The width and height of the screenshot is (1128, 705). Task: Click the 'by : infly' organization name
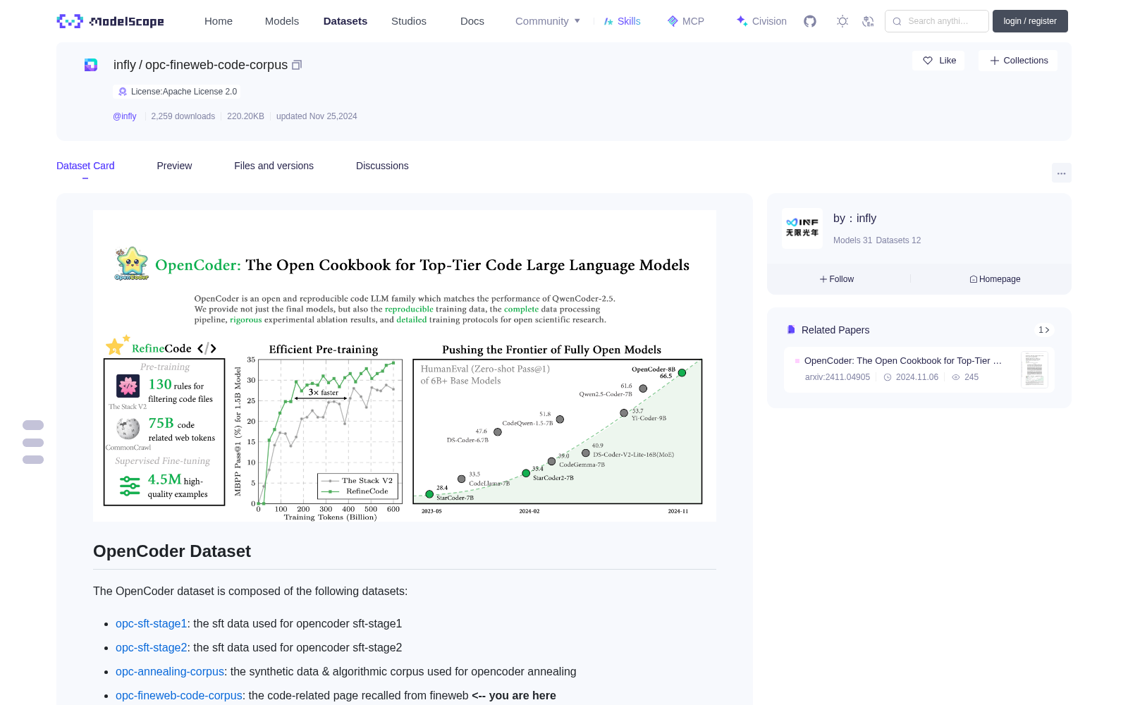854,219
